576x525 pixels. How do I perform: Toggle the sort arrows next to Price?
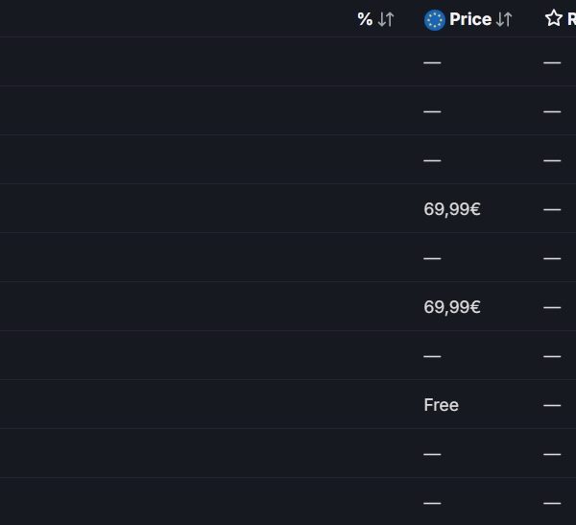click(x=504, y=19)
